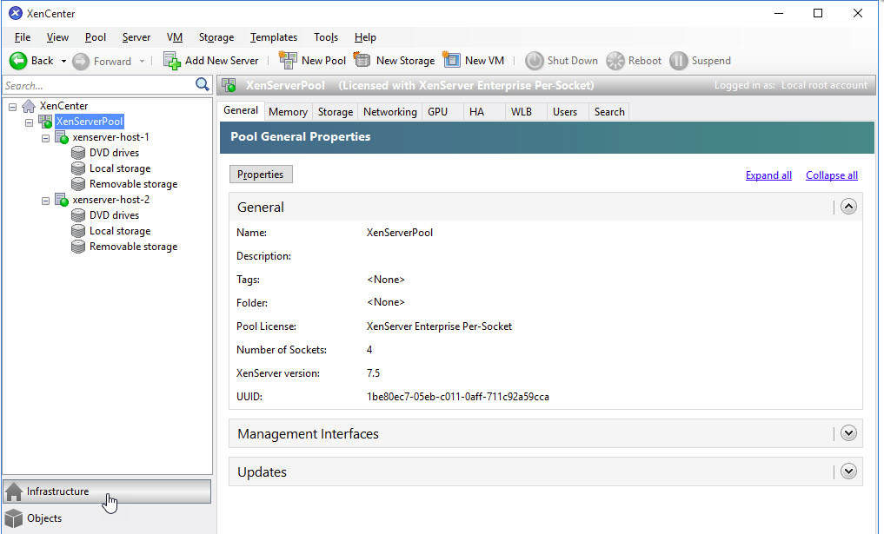This screenshot has width=884, height=534.
Task: Click the Shut Down power icon
Action: coord(534,61)
